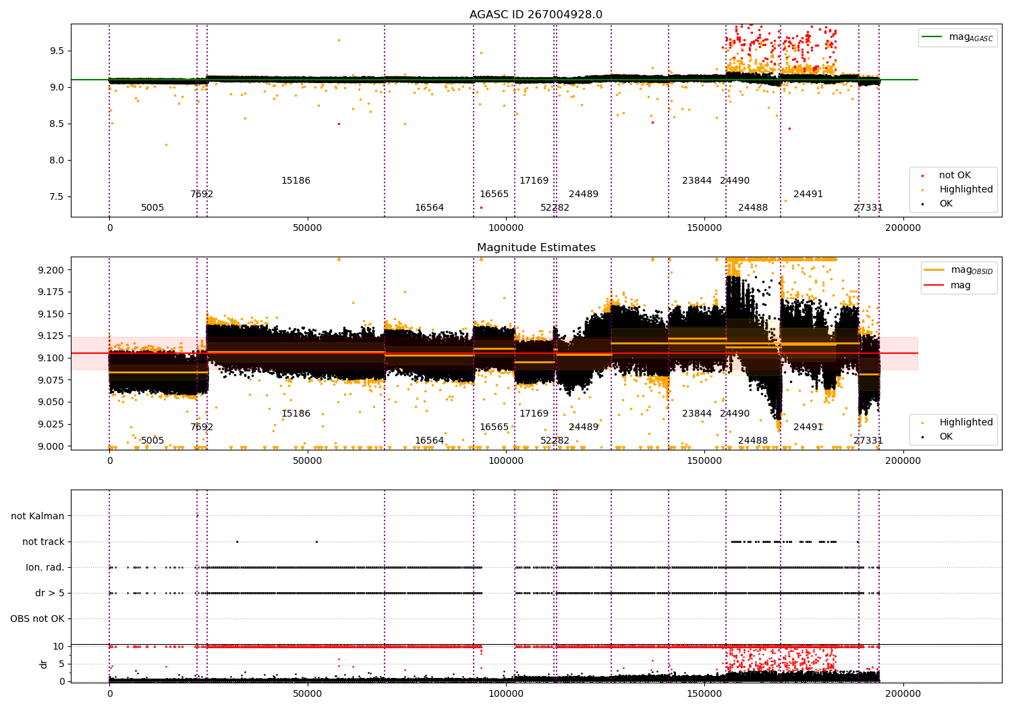Click obsid label 16564 in Magnitude Estimates plot

(x=429, y=441)
